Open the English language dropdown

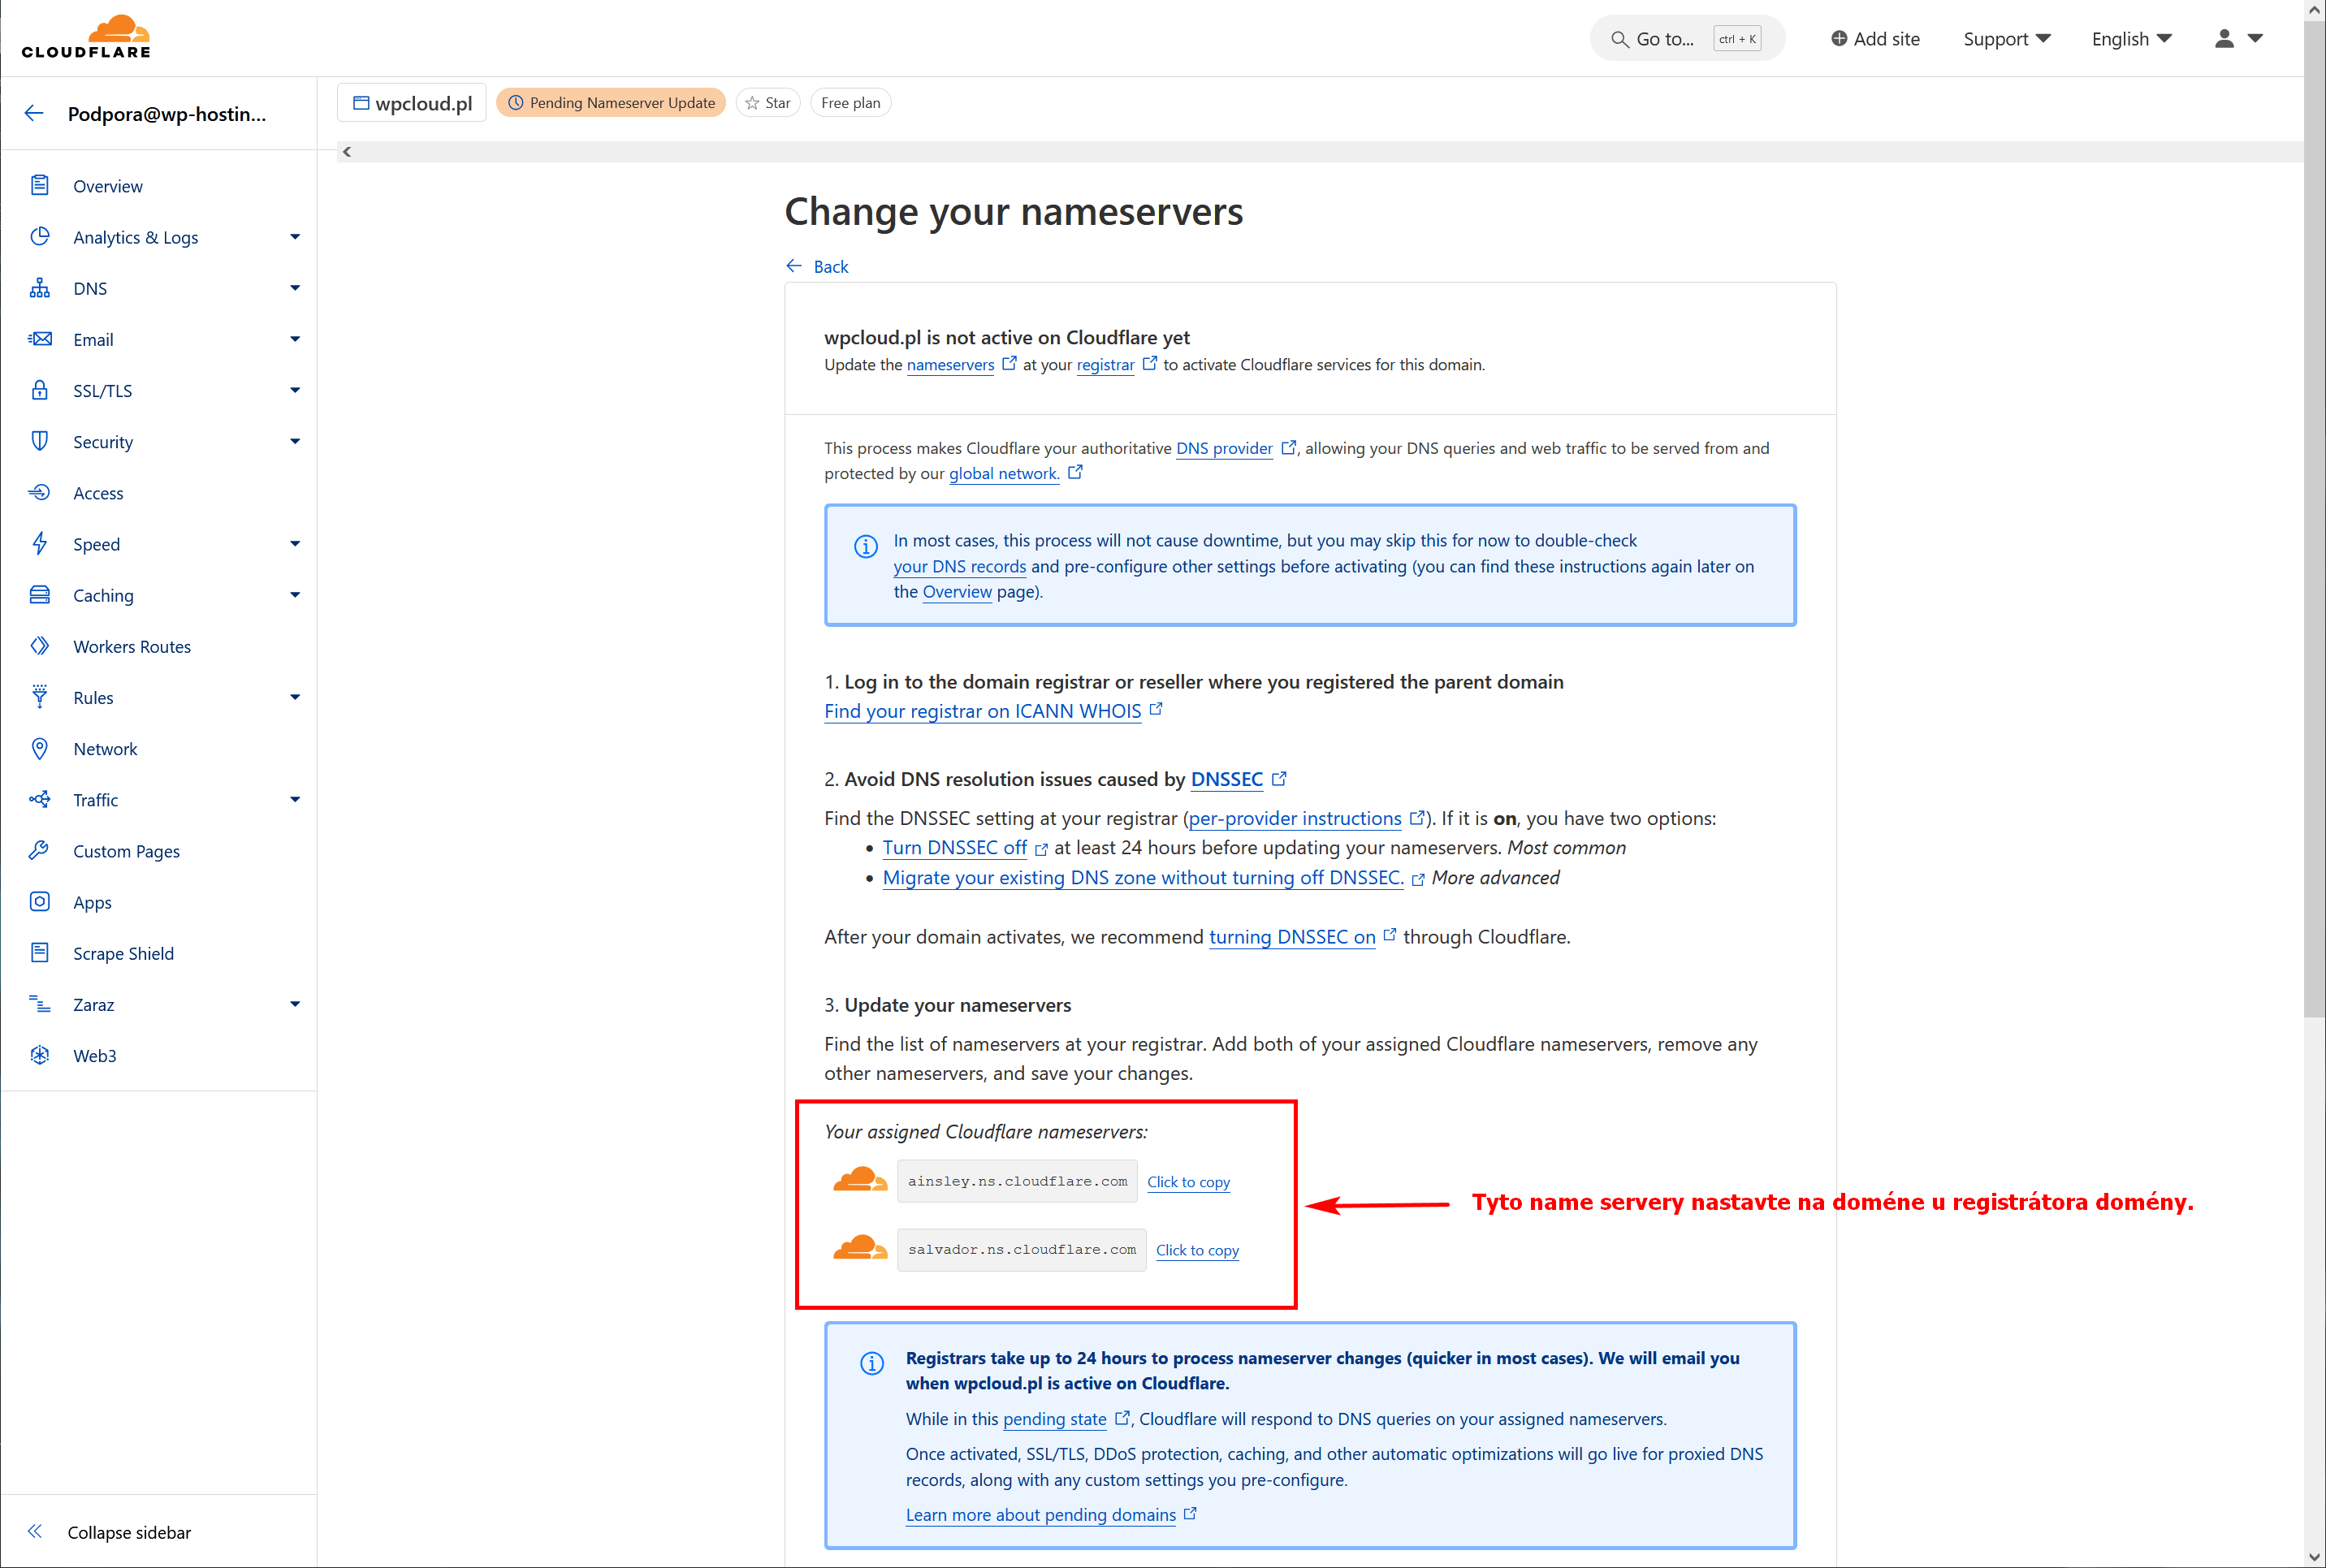2131,39
